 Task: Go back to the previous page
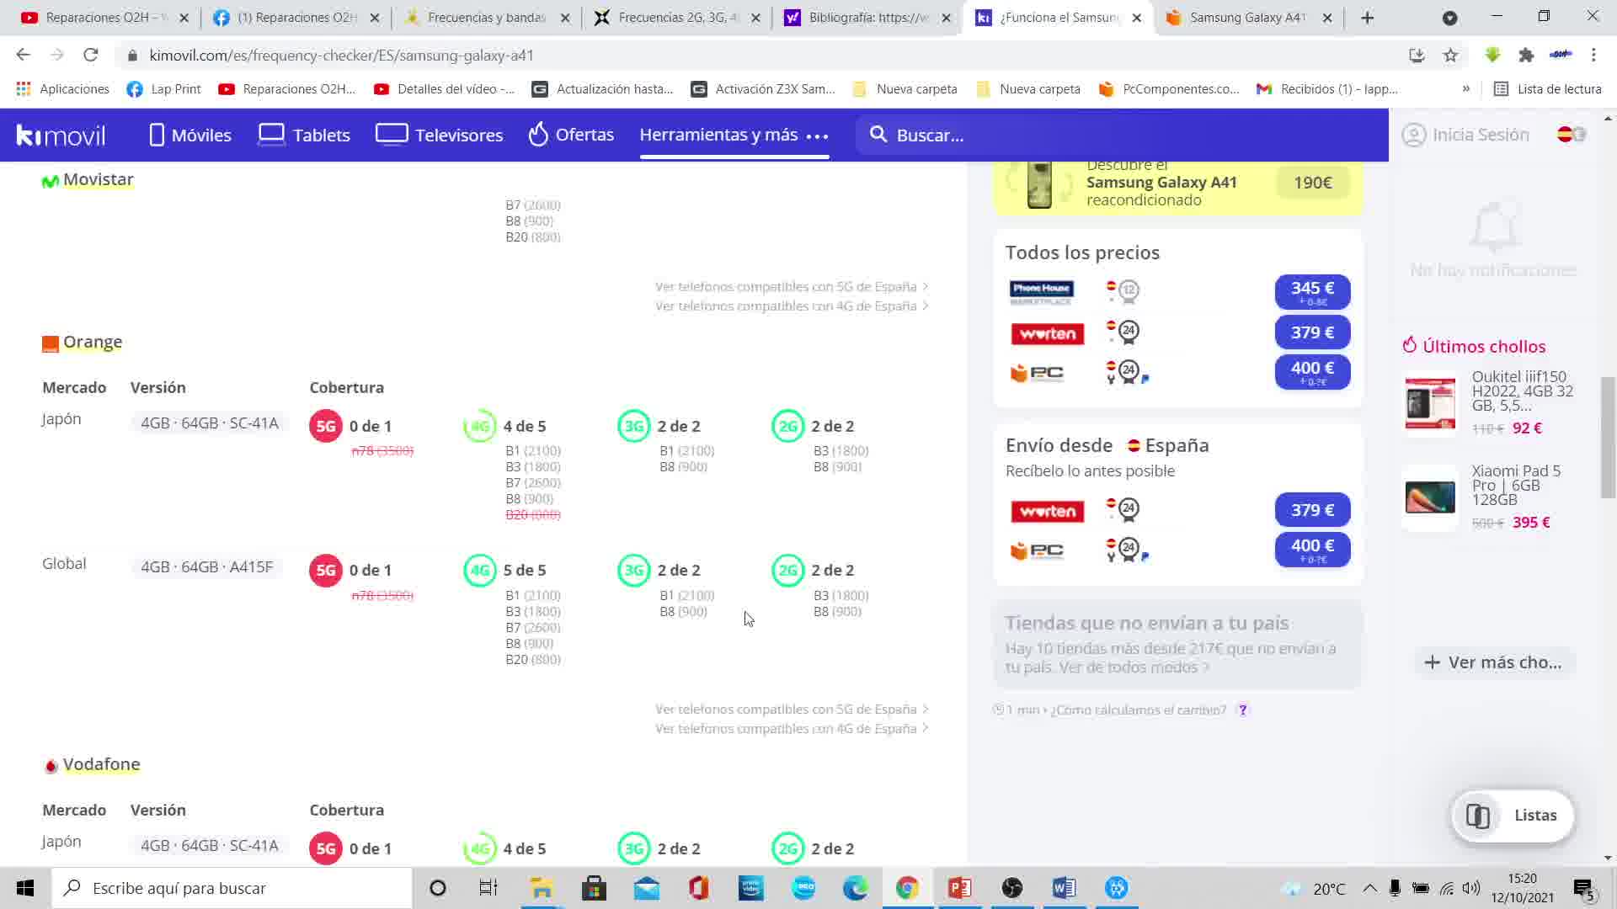(x=23, y=56)
